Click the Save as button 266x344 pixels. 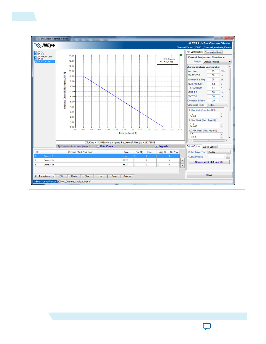point(127,176)
